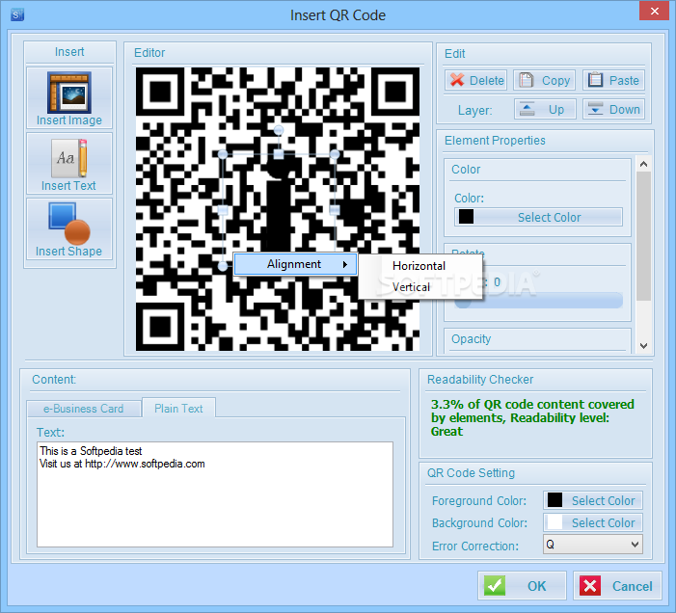This screenshot has width=676, height=613.
Task: Click inside the Text content box
Action: point(215,494)
